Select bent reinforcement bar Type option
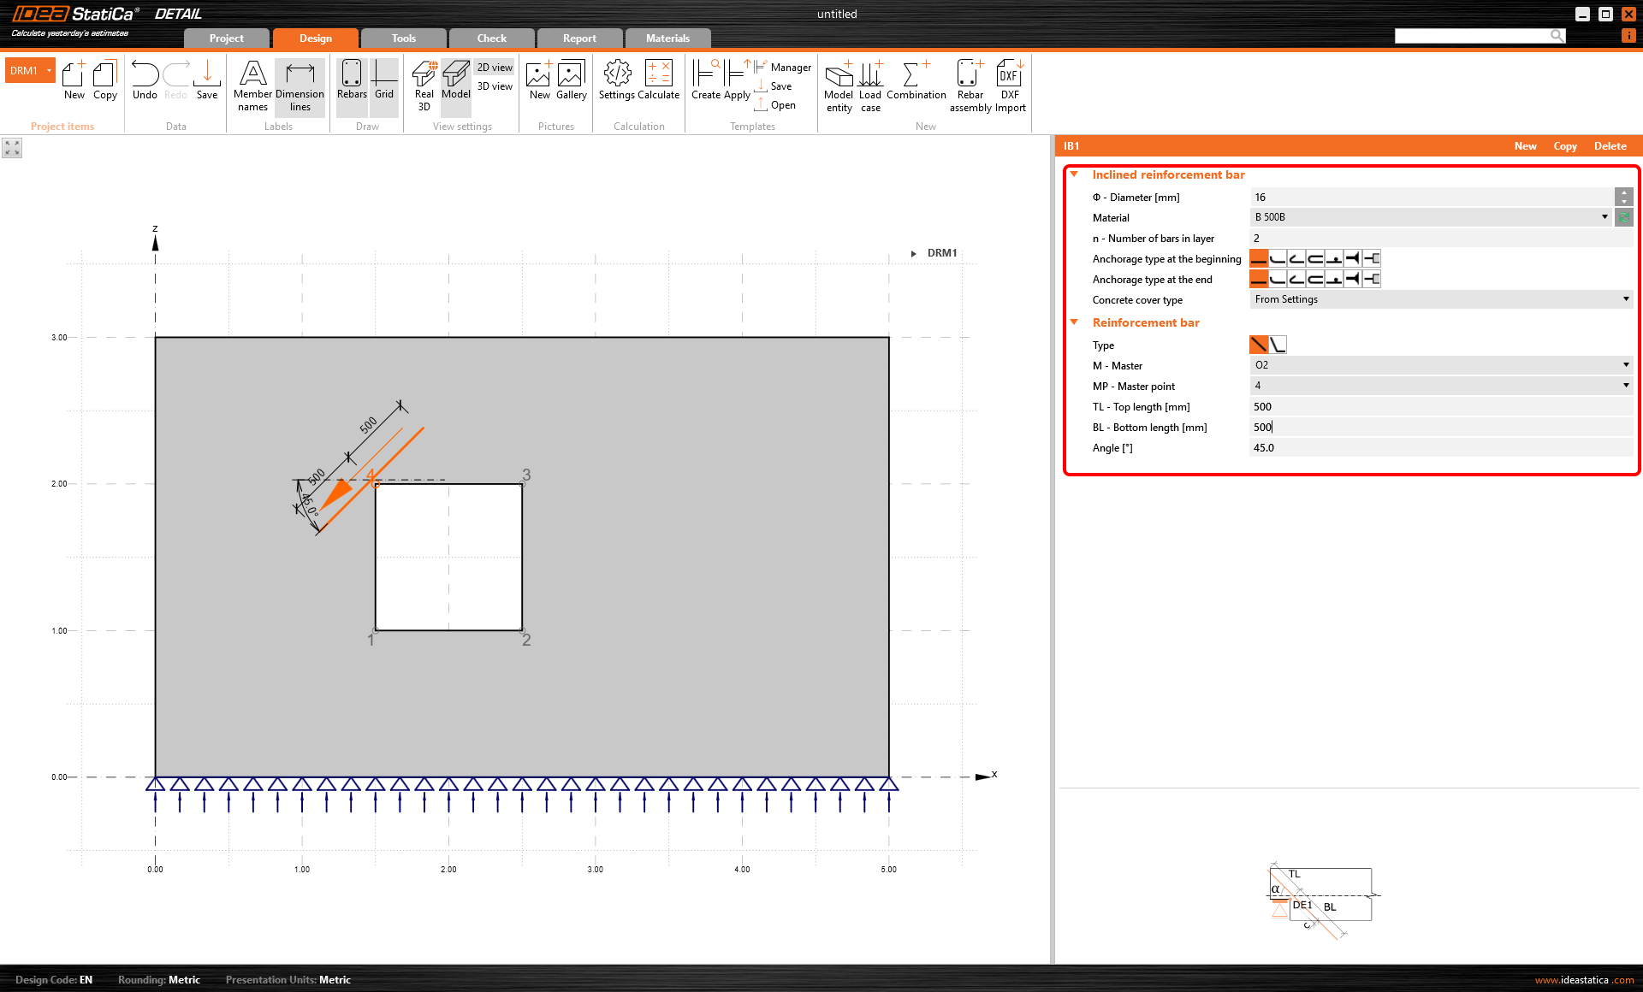Image resolution: width=1643 pixels, height=992 pixels. click(1278, 345)
